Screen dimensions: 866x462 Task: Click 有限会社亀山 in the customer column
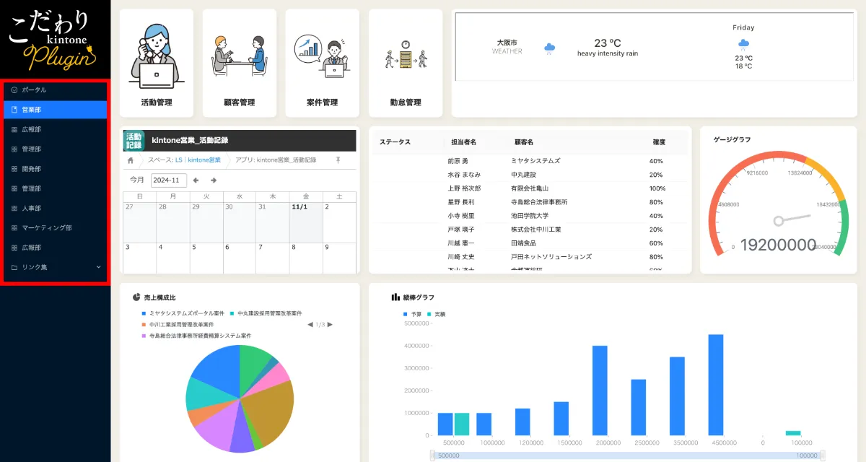point(529,188)
